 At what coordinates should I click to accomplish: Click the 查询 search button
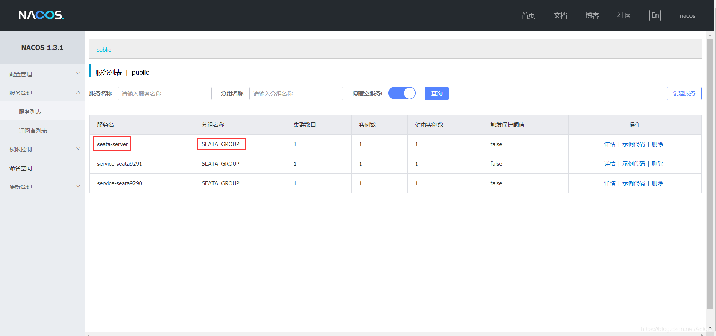pos(437,93)
